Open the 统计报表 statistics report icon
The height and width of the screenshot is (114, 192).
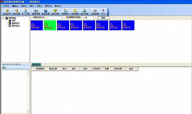(x=84, y=12)
